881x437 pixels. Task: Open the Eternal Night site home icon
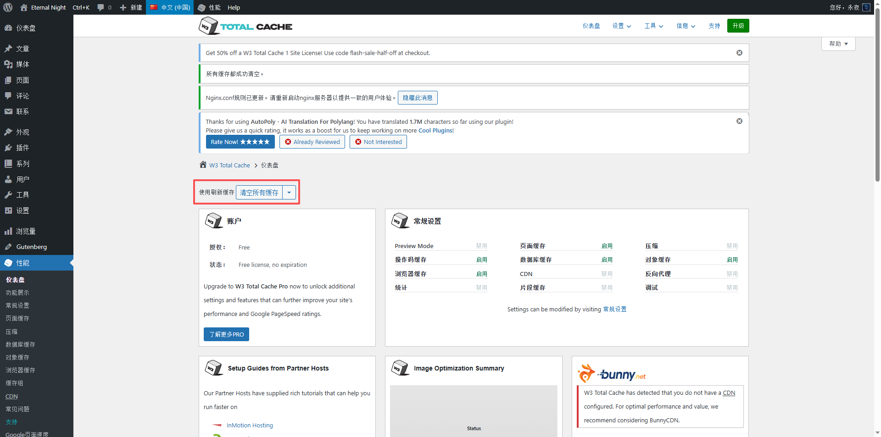point(24,7)
